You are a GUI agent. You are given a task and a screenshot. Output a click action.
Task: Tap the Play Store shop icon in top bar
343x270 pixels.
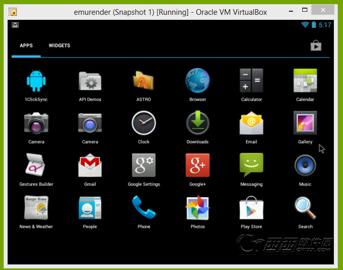coord(316,45)
